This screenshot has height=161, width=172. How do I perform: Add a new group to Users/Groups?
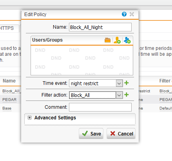127,40
